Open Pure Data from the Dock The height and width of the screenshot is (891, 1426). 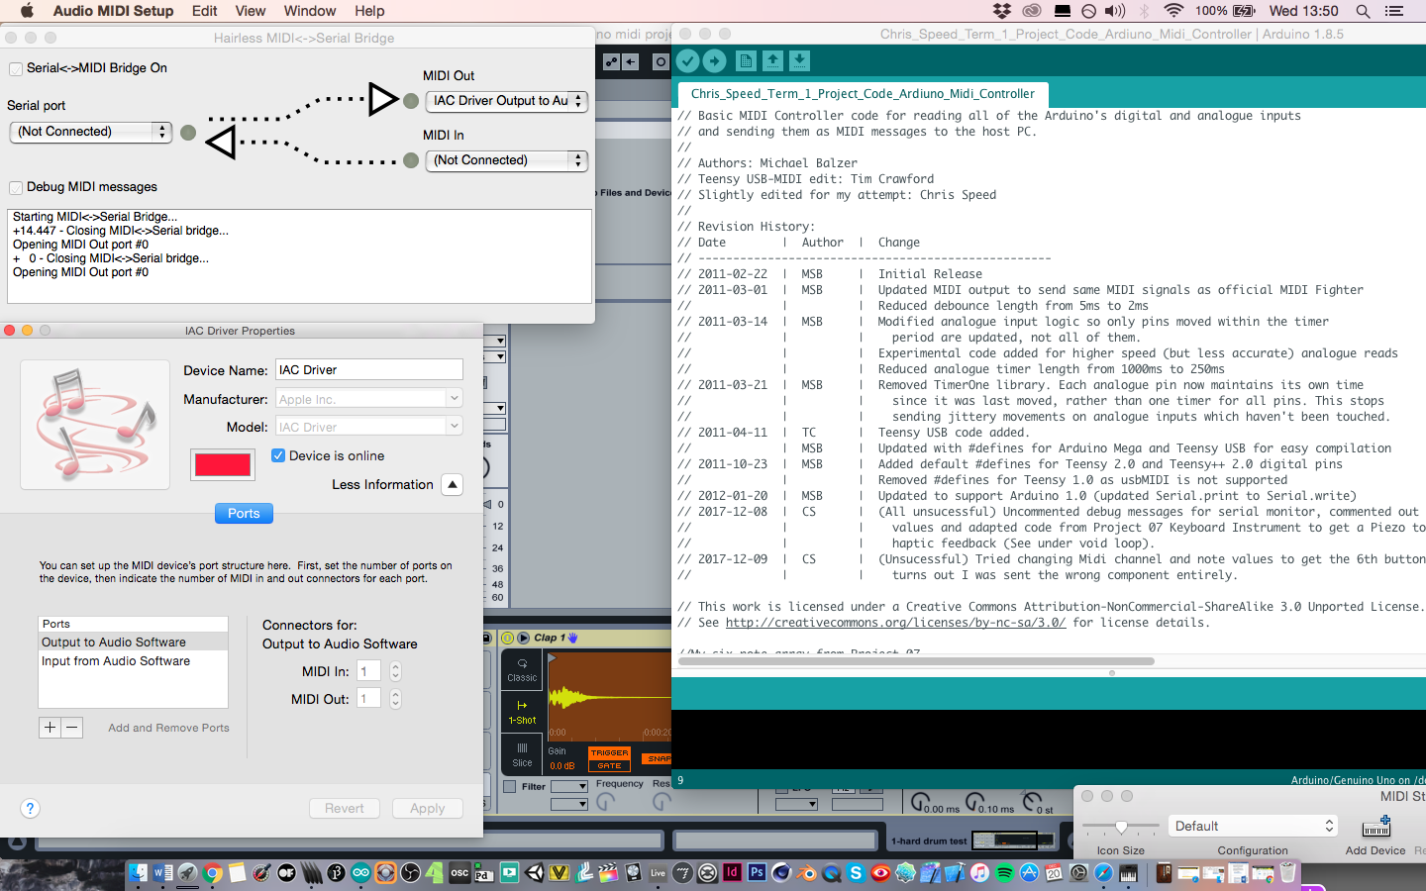coord(484,872)
